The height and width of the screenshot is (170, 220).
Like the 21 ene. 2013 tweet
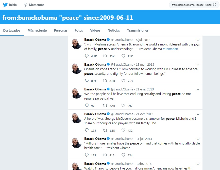[x=123, y=106]
